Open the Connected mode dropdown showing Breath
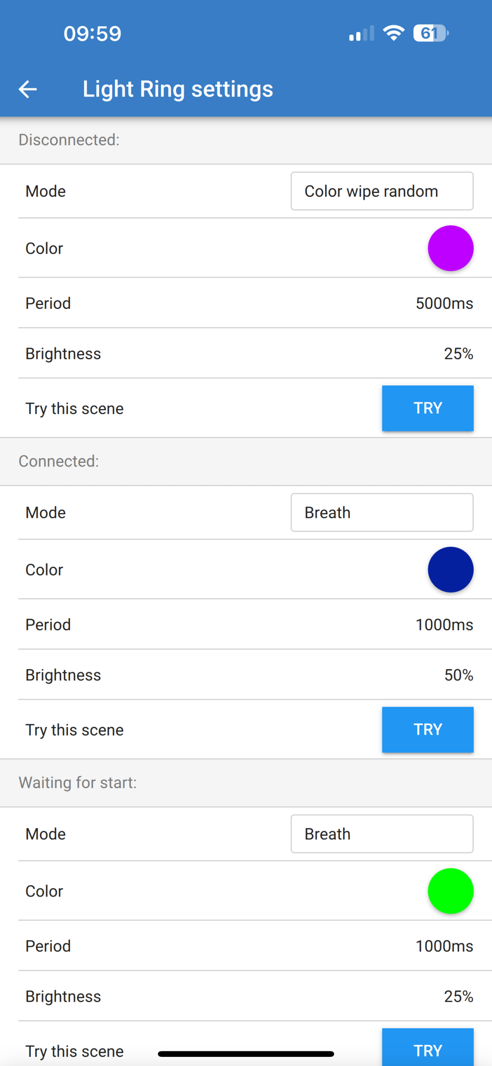 (382, 512)
